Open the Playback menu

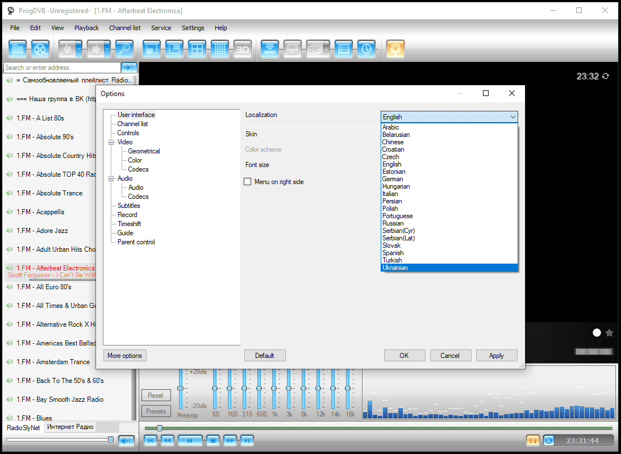coord(86,28)
